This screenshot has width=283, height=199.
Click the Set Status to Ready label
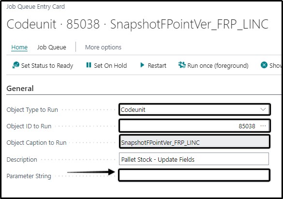(47, 65)
